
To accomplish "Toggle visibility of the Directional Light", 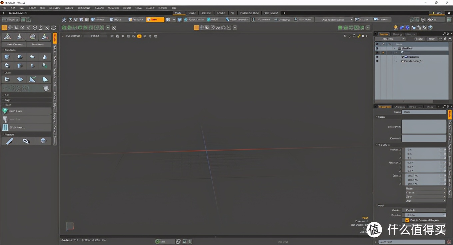I will (377, 61).
